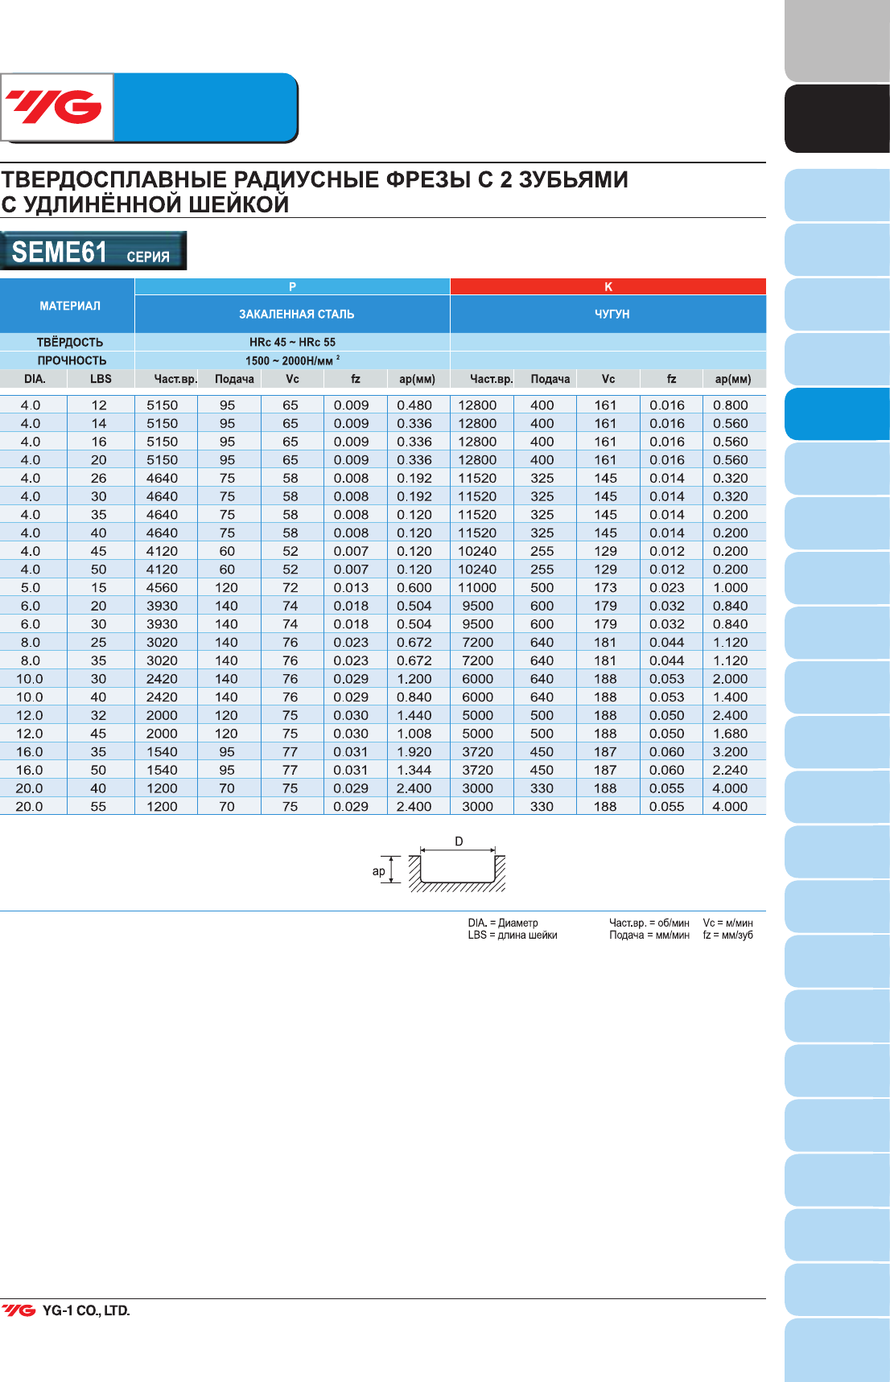The image size is (890, 1382).
Task: Select the ap value 1.000
Action: (731, 587)
